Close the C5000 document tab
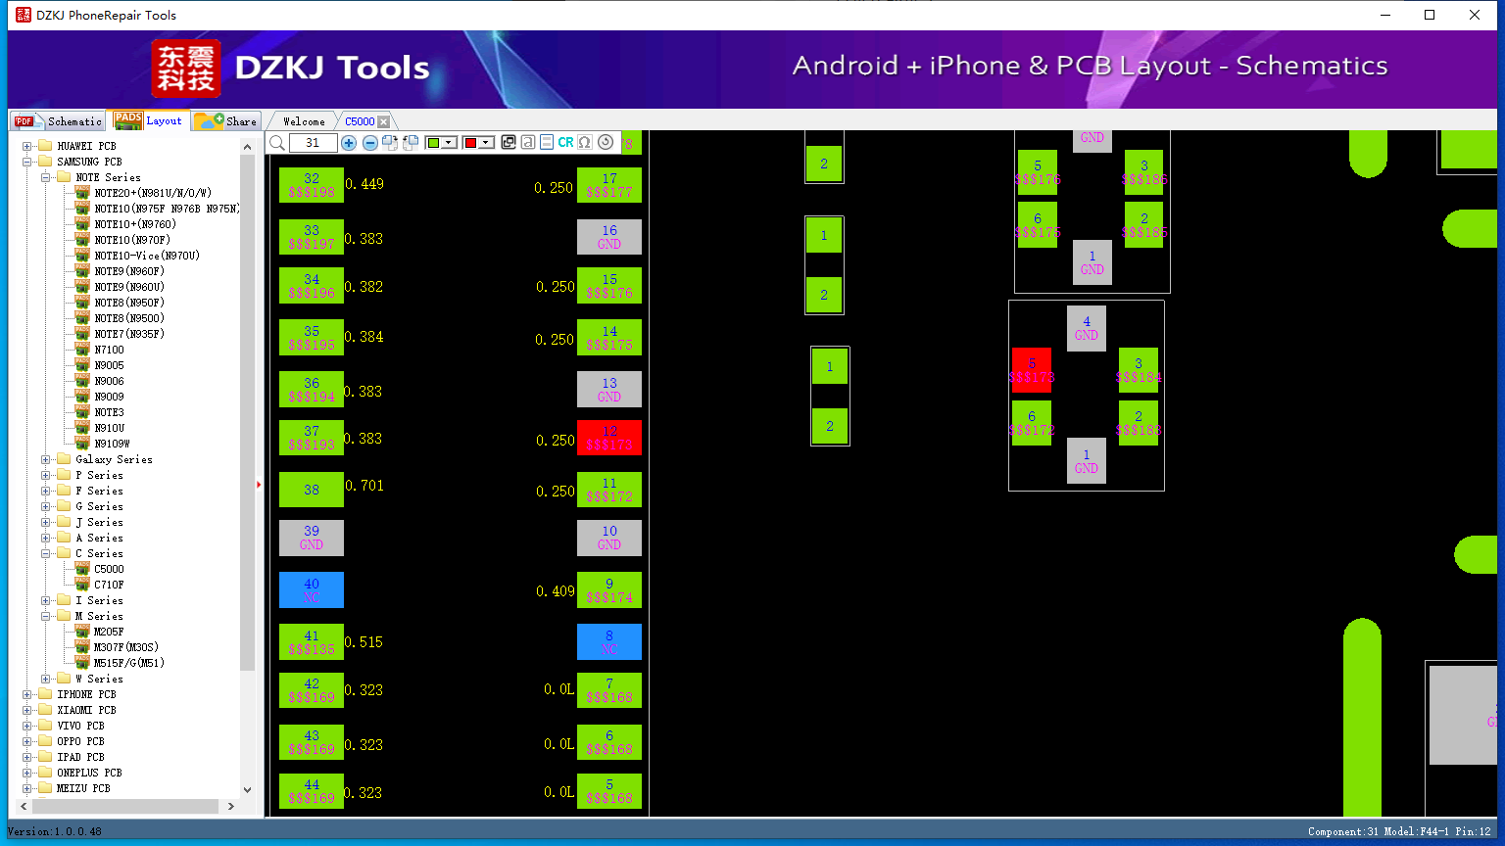The image size is (1505, 846). [384, 121]
